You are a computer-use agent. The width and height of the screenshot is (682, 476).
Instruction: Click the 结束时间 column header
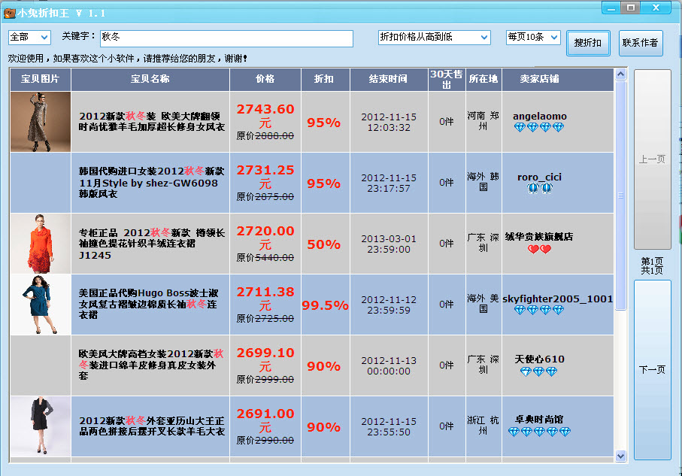click(x=389, y=79)
